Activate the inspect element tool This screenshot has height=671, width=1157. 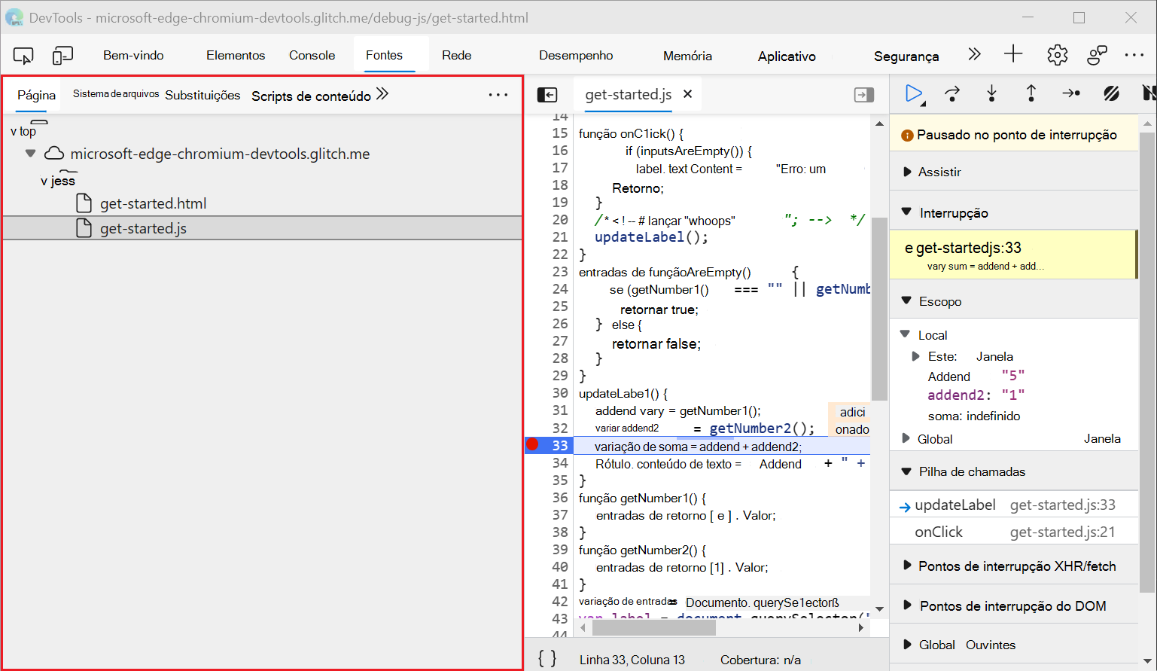(x=23, y=55)
